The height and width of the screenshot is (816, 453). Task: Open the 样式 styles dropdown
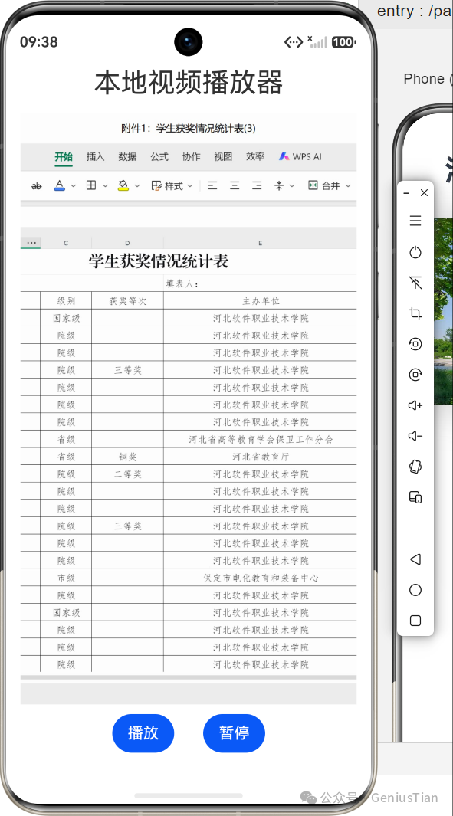tap(172, 185)
